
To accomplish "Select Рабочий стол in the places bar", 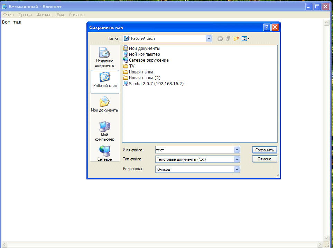I will point(105,82).
